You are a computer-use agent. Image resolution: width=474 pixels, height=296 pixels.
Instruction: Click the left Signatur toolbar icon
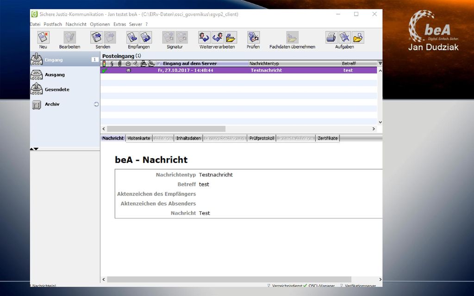(168, 37)
